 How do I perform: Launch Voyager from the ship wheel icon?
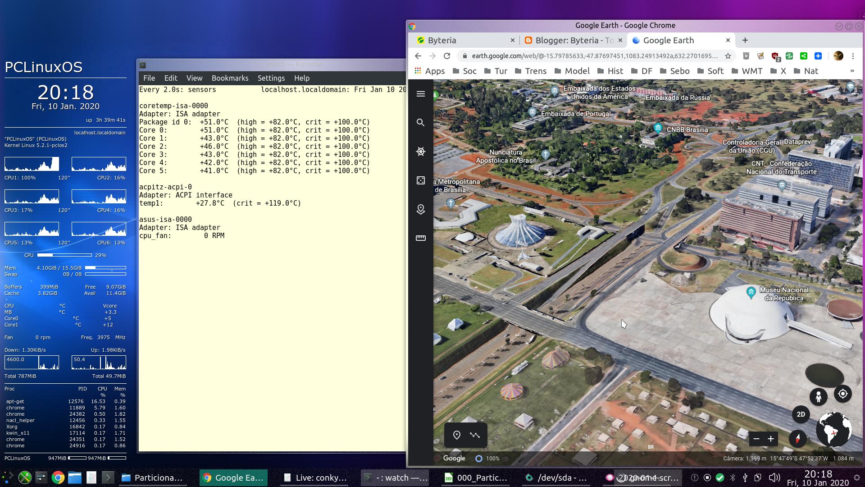[421, 152]
